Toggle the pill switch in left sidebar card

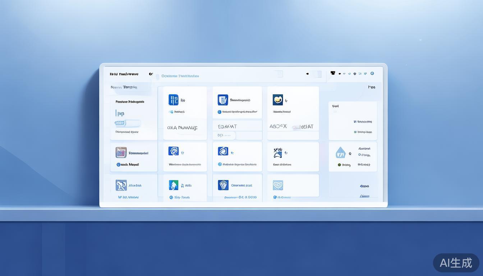pyautogui.click(x=127, y=123)
